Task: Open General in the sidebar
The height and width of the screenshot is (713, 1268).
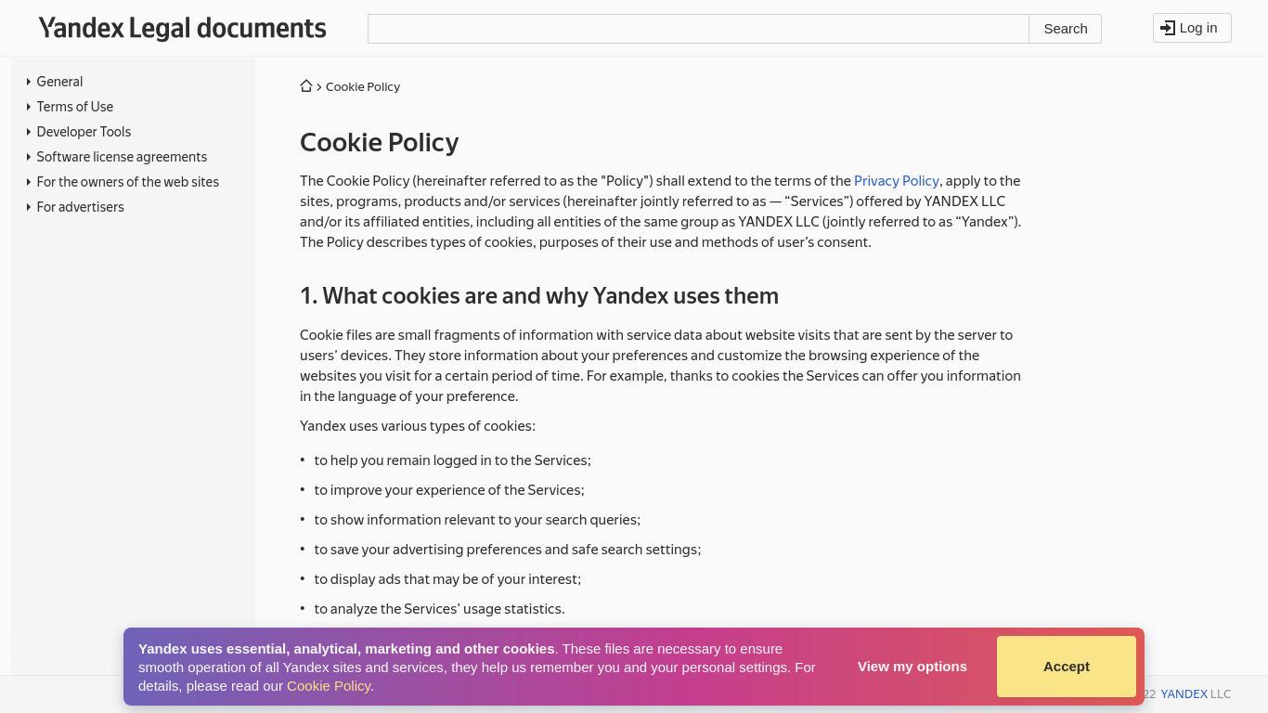Action: (59, 82)
